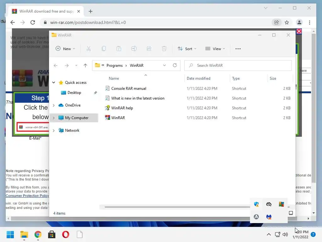Close the red X overlay on webpage
Image resolution: width=322 pixels, height=242 pixels.
[299, 31]
